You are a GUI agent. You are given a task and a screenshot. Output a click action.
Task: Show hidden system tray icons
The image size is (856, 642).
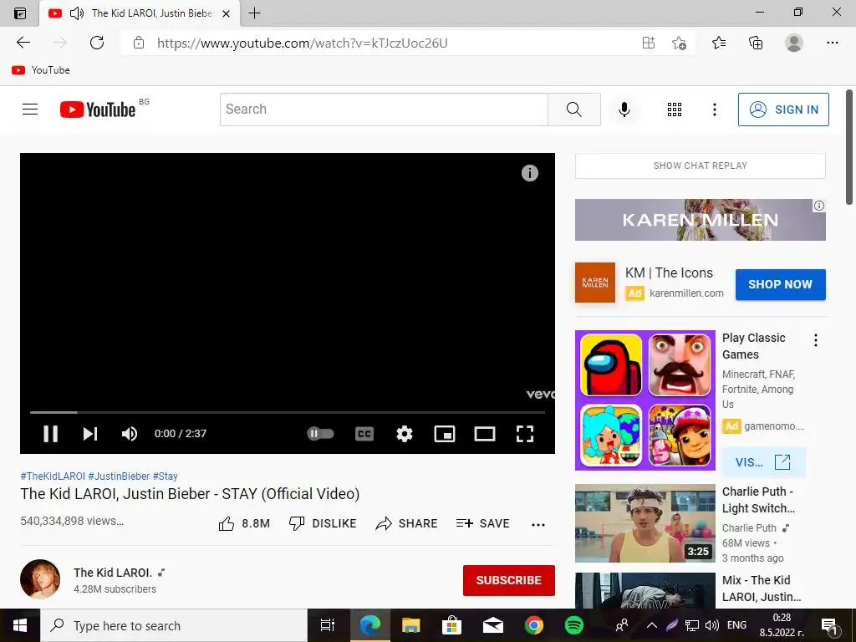pos(652,625)
